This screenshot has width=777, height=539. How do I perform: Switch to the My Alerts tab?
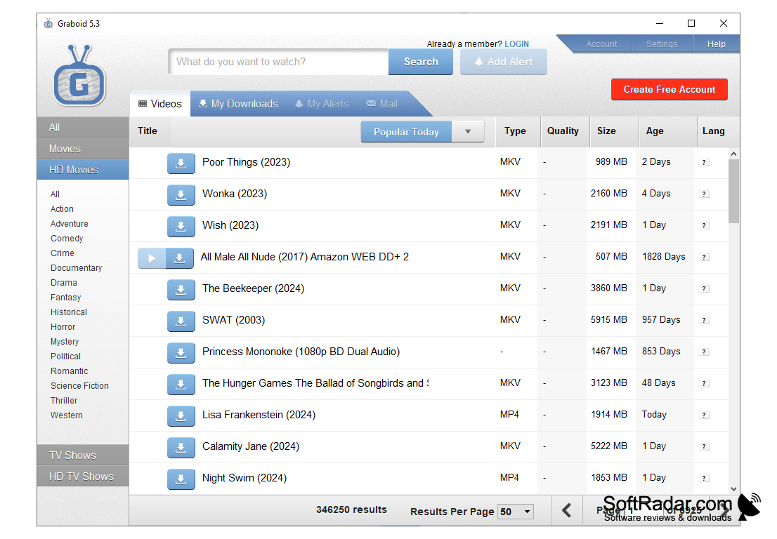(x=322, y=103)
